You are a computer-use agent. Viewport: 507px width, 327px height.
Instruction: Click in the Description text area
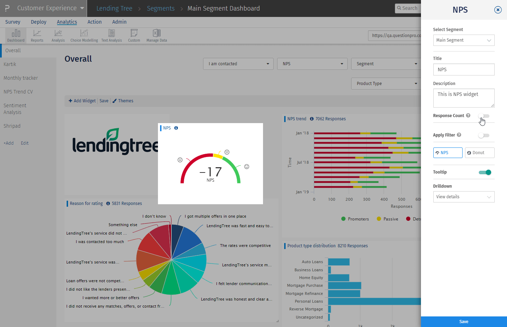tap(464, 98)
